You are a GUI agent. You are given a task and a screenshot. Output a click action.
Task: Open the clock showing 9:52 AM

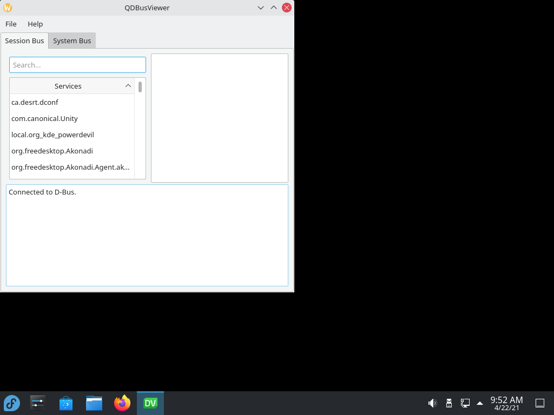click(506, 403)
